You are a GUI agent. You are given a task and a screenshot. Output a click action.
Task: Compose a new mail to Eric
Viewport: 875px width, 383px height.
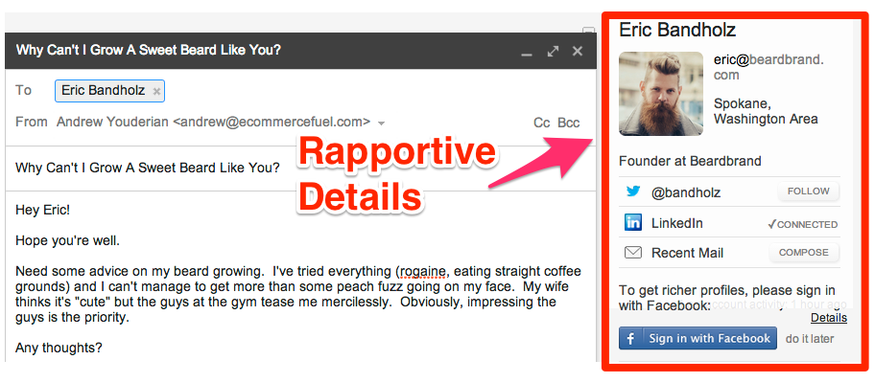tap(803, 253)
